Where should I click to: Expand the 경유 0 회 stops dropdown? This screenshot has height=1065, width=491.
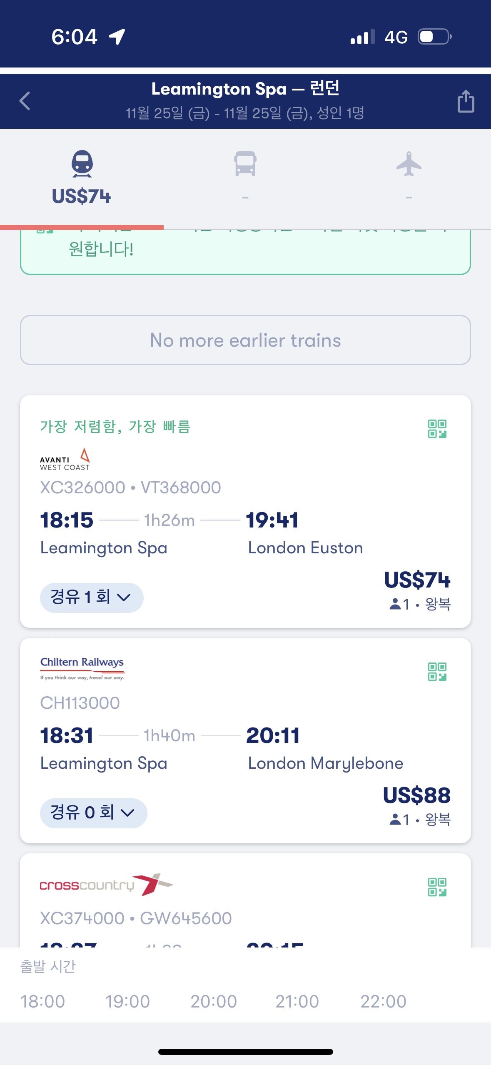[93, 813]
